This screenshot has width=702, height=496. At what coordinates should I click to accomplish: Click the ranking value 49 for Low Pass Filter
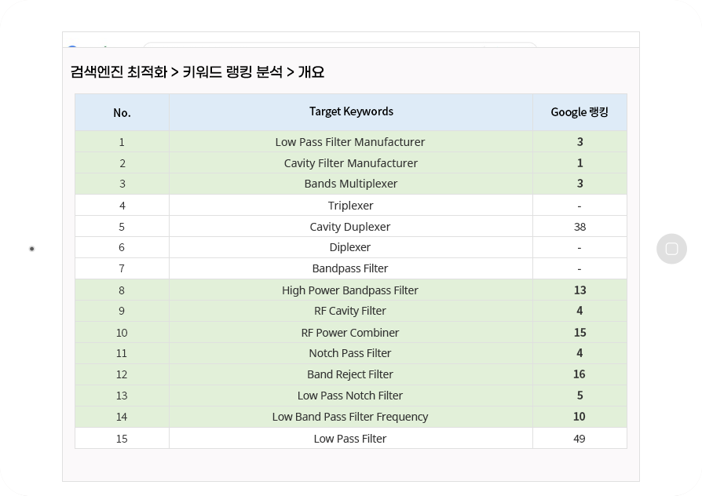pos(580,439)
